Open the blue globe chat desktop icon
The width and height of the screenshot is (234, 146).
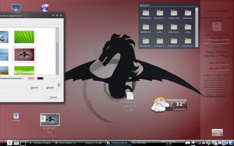pyautogui.click(x=45, y=8)
